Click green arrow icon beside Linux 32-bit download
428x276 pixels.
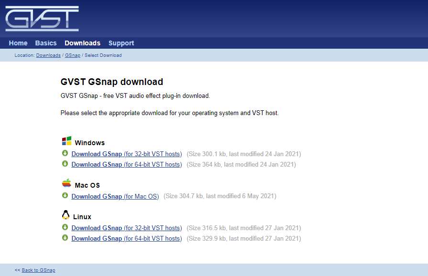pos(65,227)
